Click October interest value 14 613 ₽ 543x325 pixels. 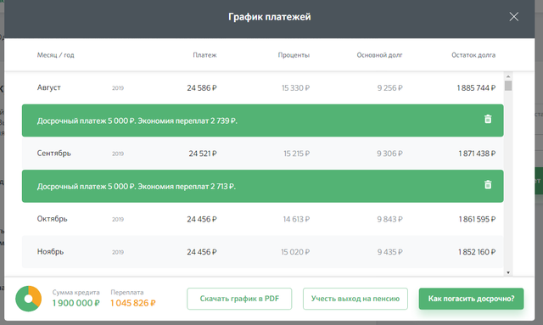[x=296, y=219]
